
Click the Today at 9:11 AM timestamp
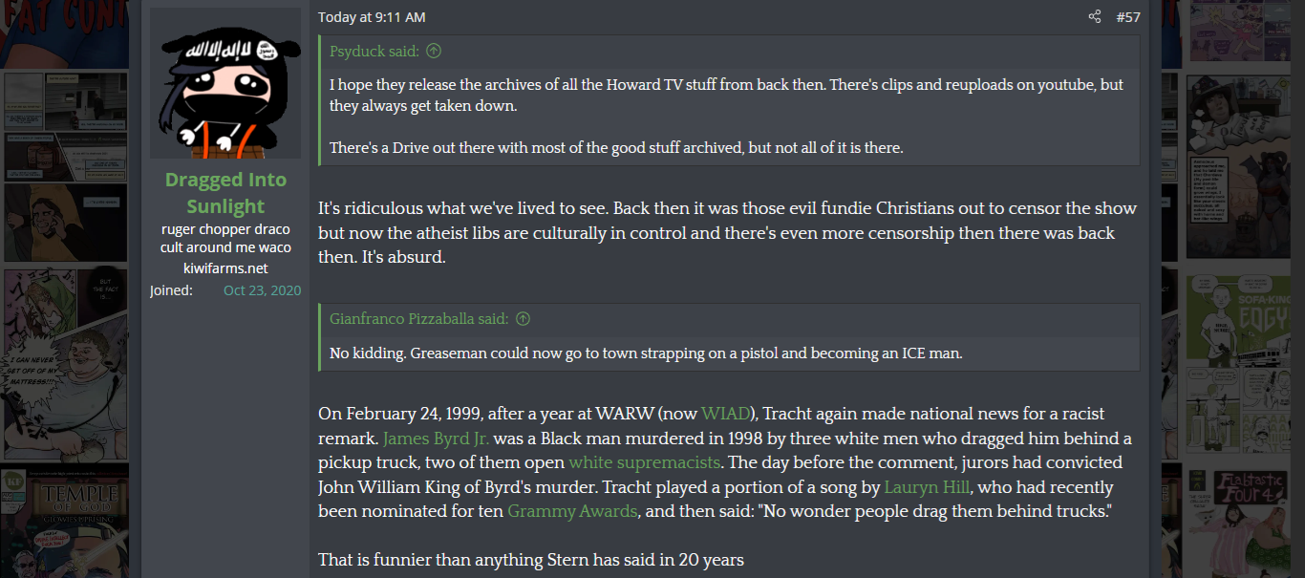tap(372, 17)
